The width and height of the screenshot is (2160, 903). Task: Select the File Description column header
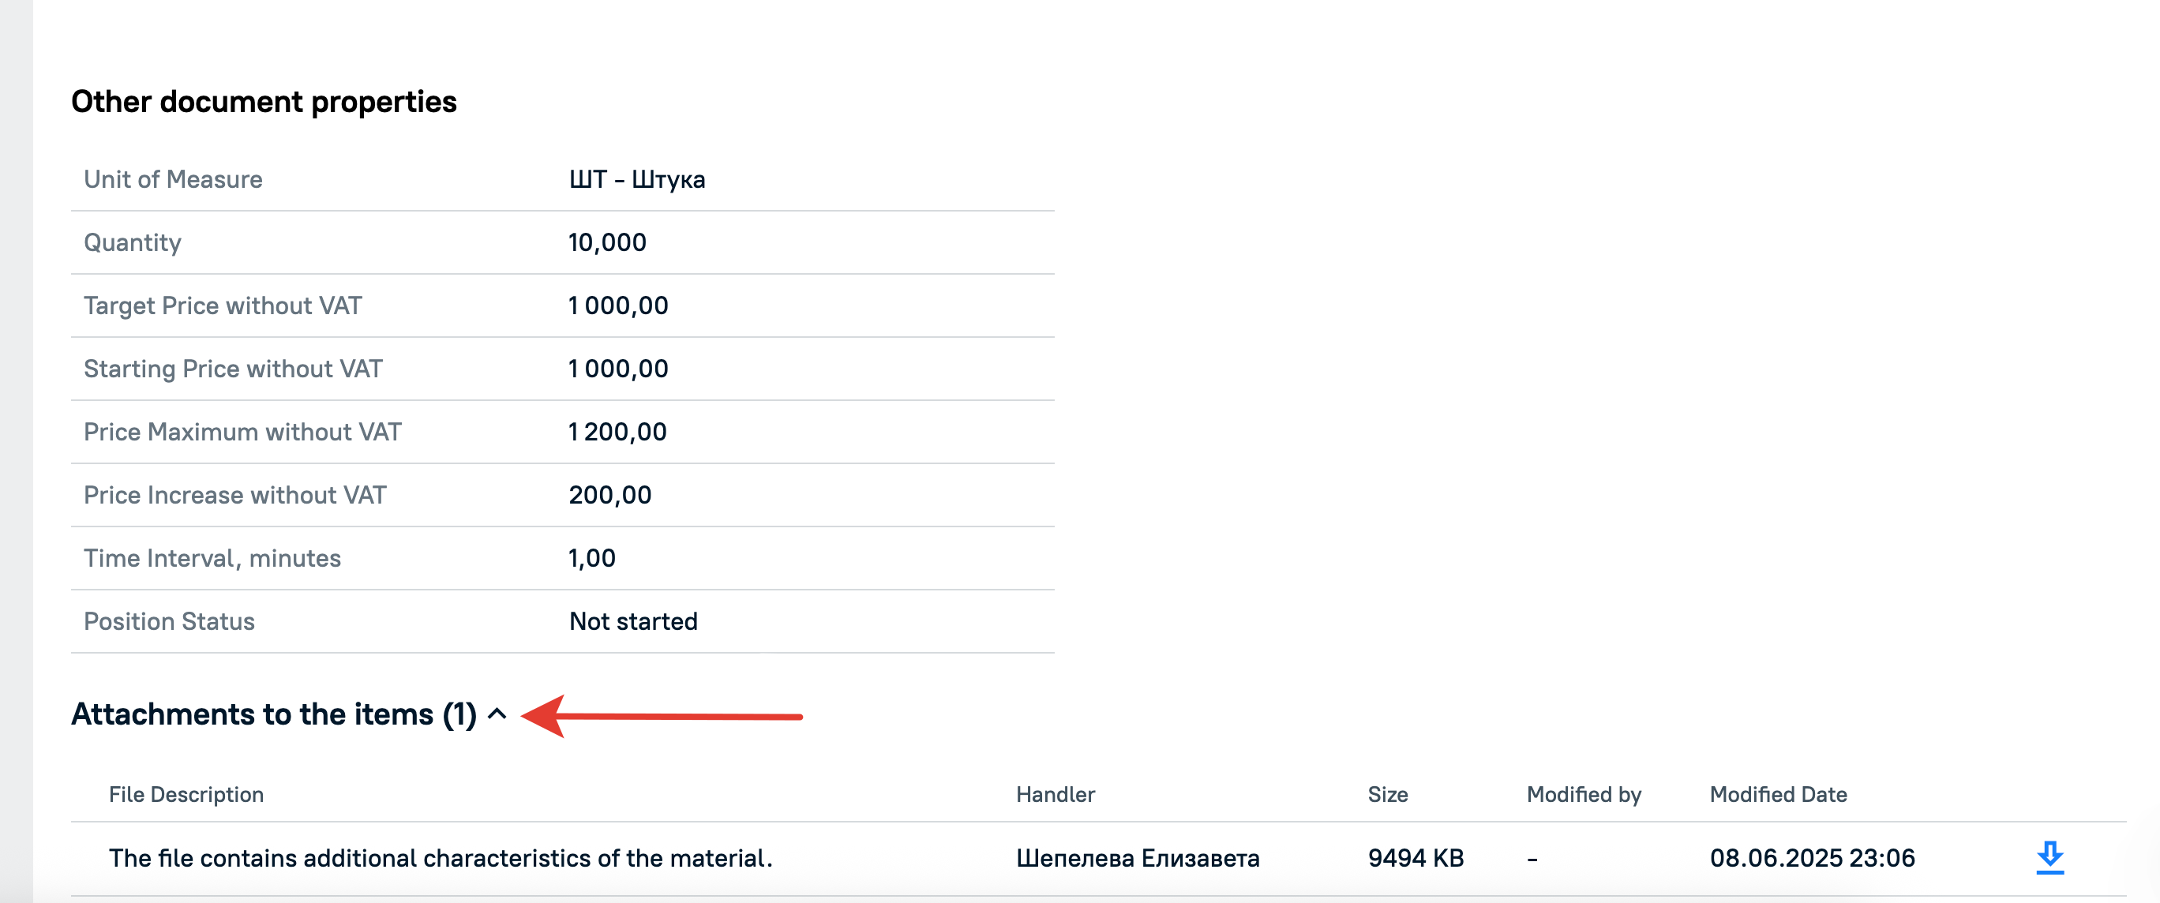[186, 794]
